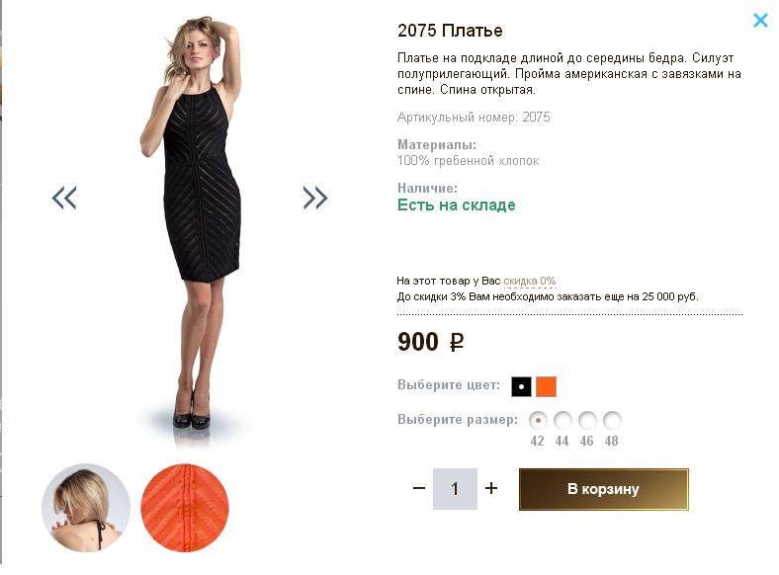Select size 42 radio button

(538, 419)
